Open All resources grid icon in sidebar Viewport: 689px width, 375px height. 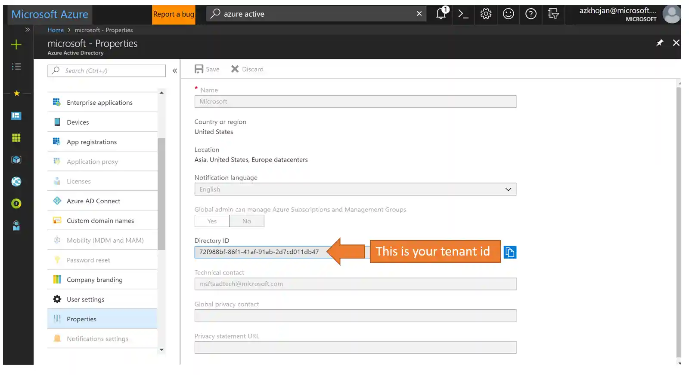click(16, 137)
